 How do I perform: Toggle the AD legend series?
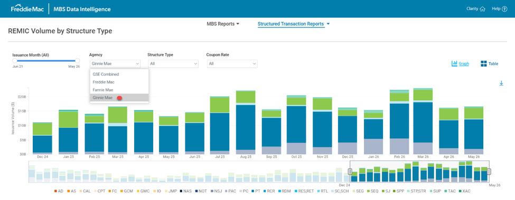point(59,191)
